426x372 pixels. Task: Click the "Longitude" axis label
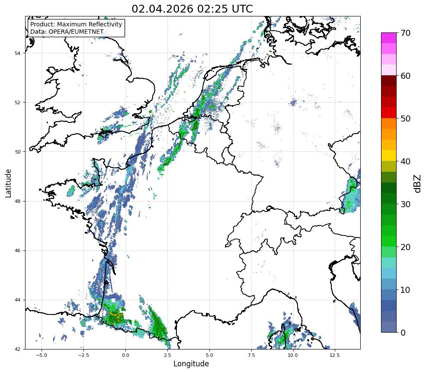(x=191, y=364)
